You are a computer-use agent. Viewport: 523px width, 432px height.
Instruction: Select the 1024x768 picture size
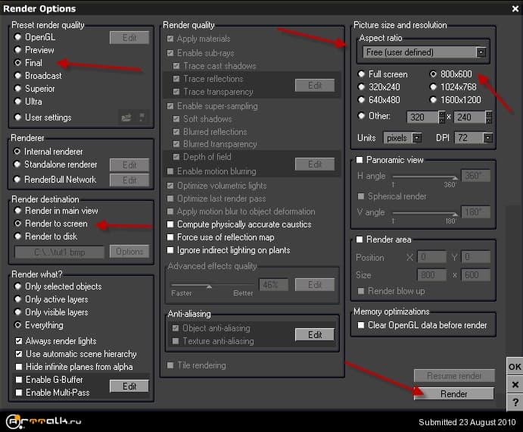(434, 86)
